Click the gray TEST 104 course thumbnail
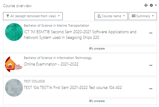 (14, 88)
